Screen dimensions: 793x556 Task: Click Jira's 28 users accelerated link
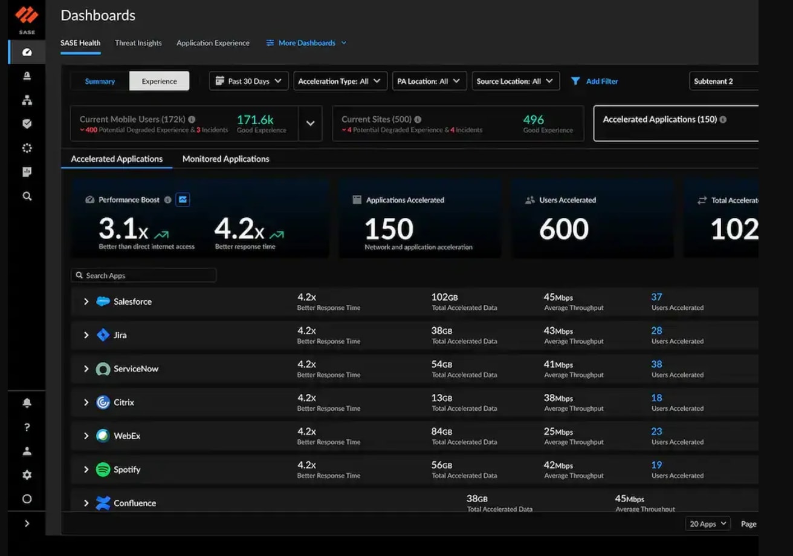(656, 331)
